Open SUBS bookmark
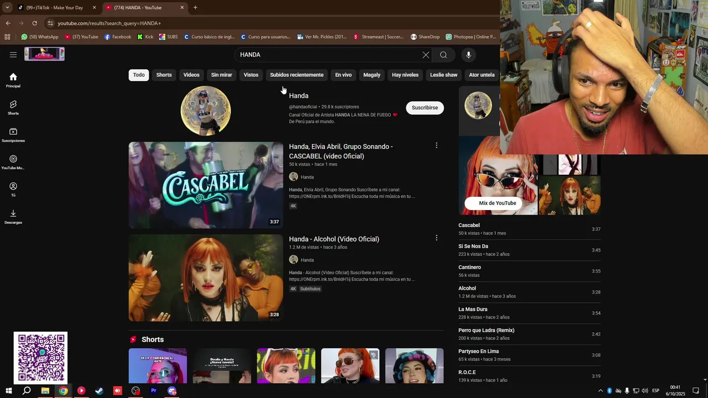 click(x=168, y=37)
